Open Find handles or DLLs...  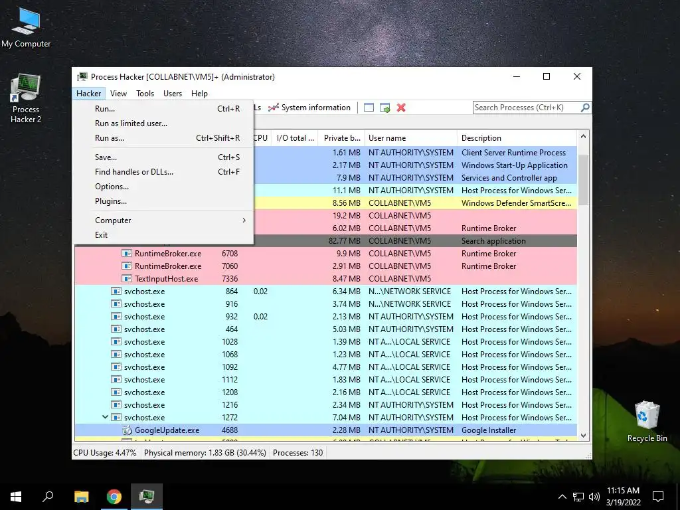[163, 172]
